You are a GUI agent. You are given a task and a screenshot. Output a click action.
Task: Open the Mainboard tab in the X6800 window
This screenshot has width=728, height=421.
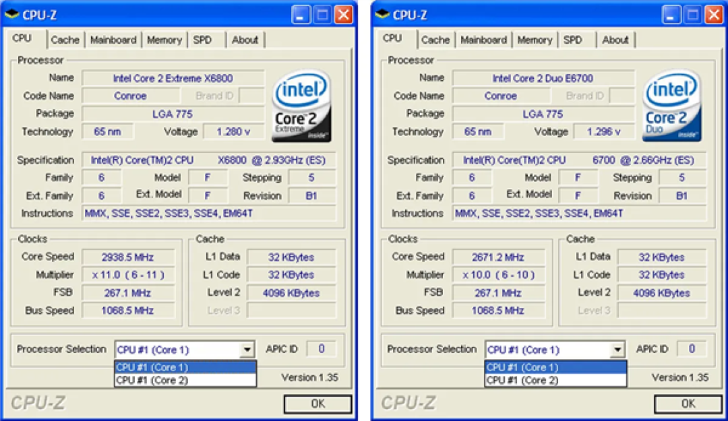coord(113,40)
